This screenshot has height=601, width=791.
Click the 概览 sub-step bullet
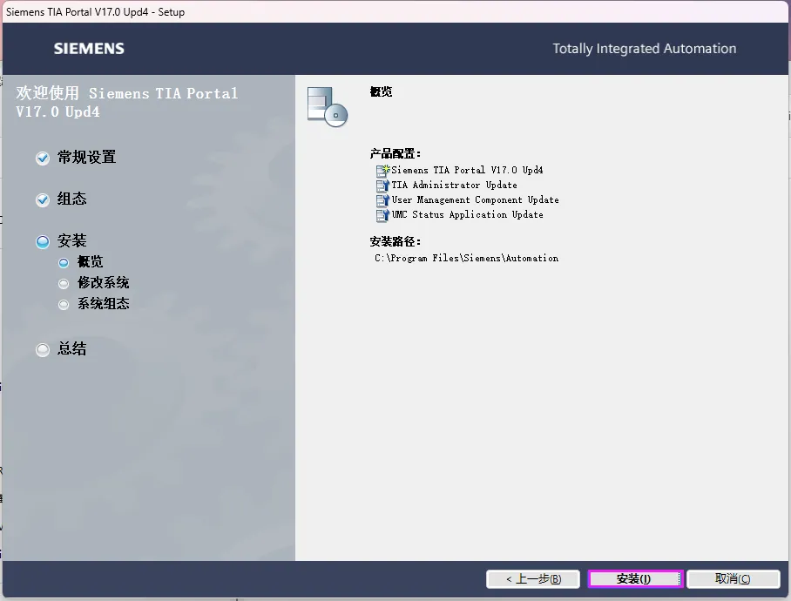(64, 263)
